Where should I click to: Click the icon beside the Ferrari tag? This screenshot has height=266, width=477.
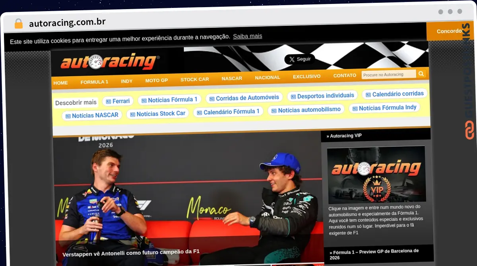click(109, 102)
